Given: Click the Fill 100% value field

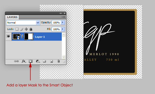Looking at the screenshot, I should pos(56,29).
